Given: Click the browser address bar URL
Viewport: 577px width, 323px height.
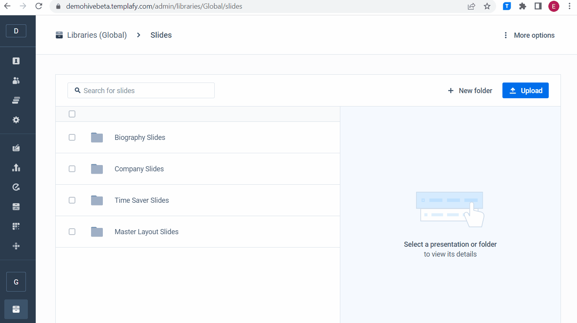Looking at the screenshot, I should [x=154, y=6].
